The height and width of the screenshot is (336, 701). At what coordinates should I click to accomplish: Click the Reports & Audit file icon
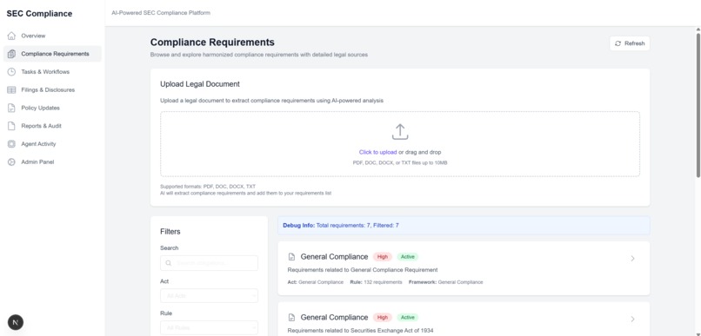pyautogui.click(x=11, y=126)
